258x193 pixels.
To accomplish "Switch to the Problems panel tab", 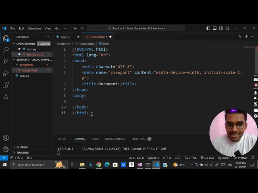I will (x=138, y=139).
